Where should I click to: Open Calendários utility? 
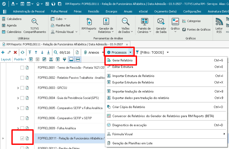(12, 32)
